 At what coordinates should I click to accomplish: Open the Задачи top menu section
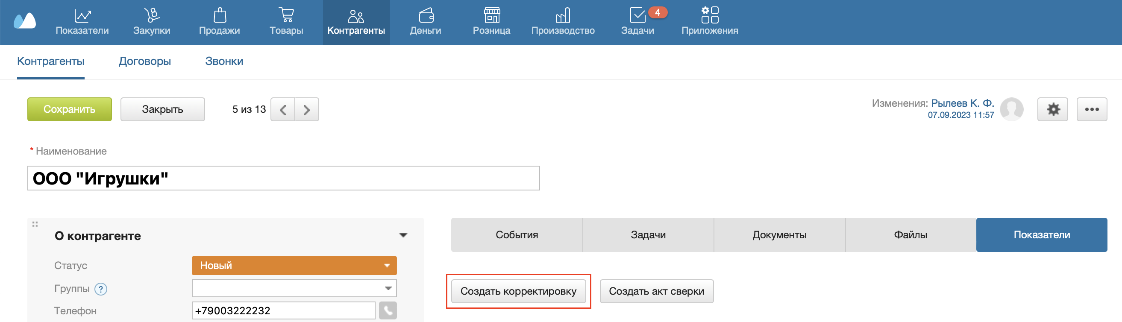(x=637, y=22)
